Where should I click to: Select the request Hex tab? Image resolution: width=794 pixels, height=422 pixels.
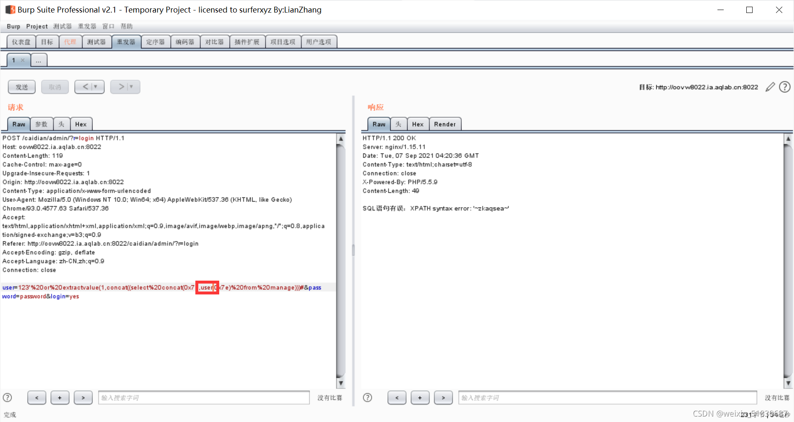click(x=81, y=124)
